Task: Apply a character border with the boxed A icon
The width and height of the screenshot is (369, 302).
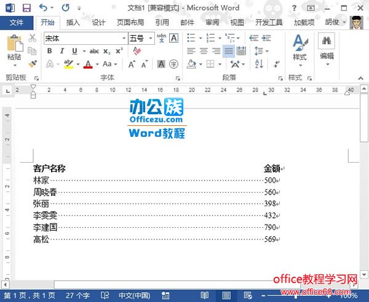Action: pyautogui.click(x=174, y=38)
